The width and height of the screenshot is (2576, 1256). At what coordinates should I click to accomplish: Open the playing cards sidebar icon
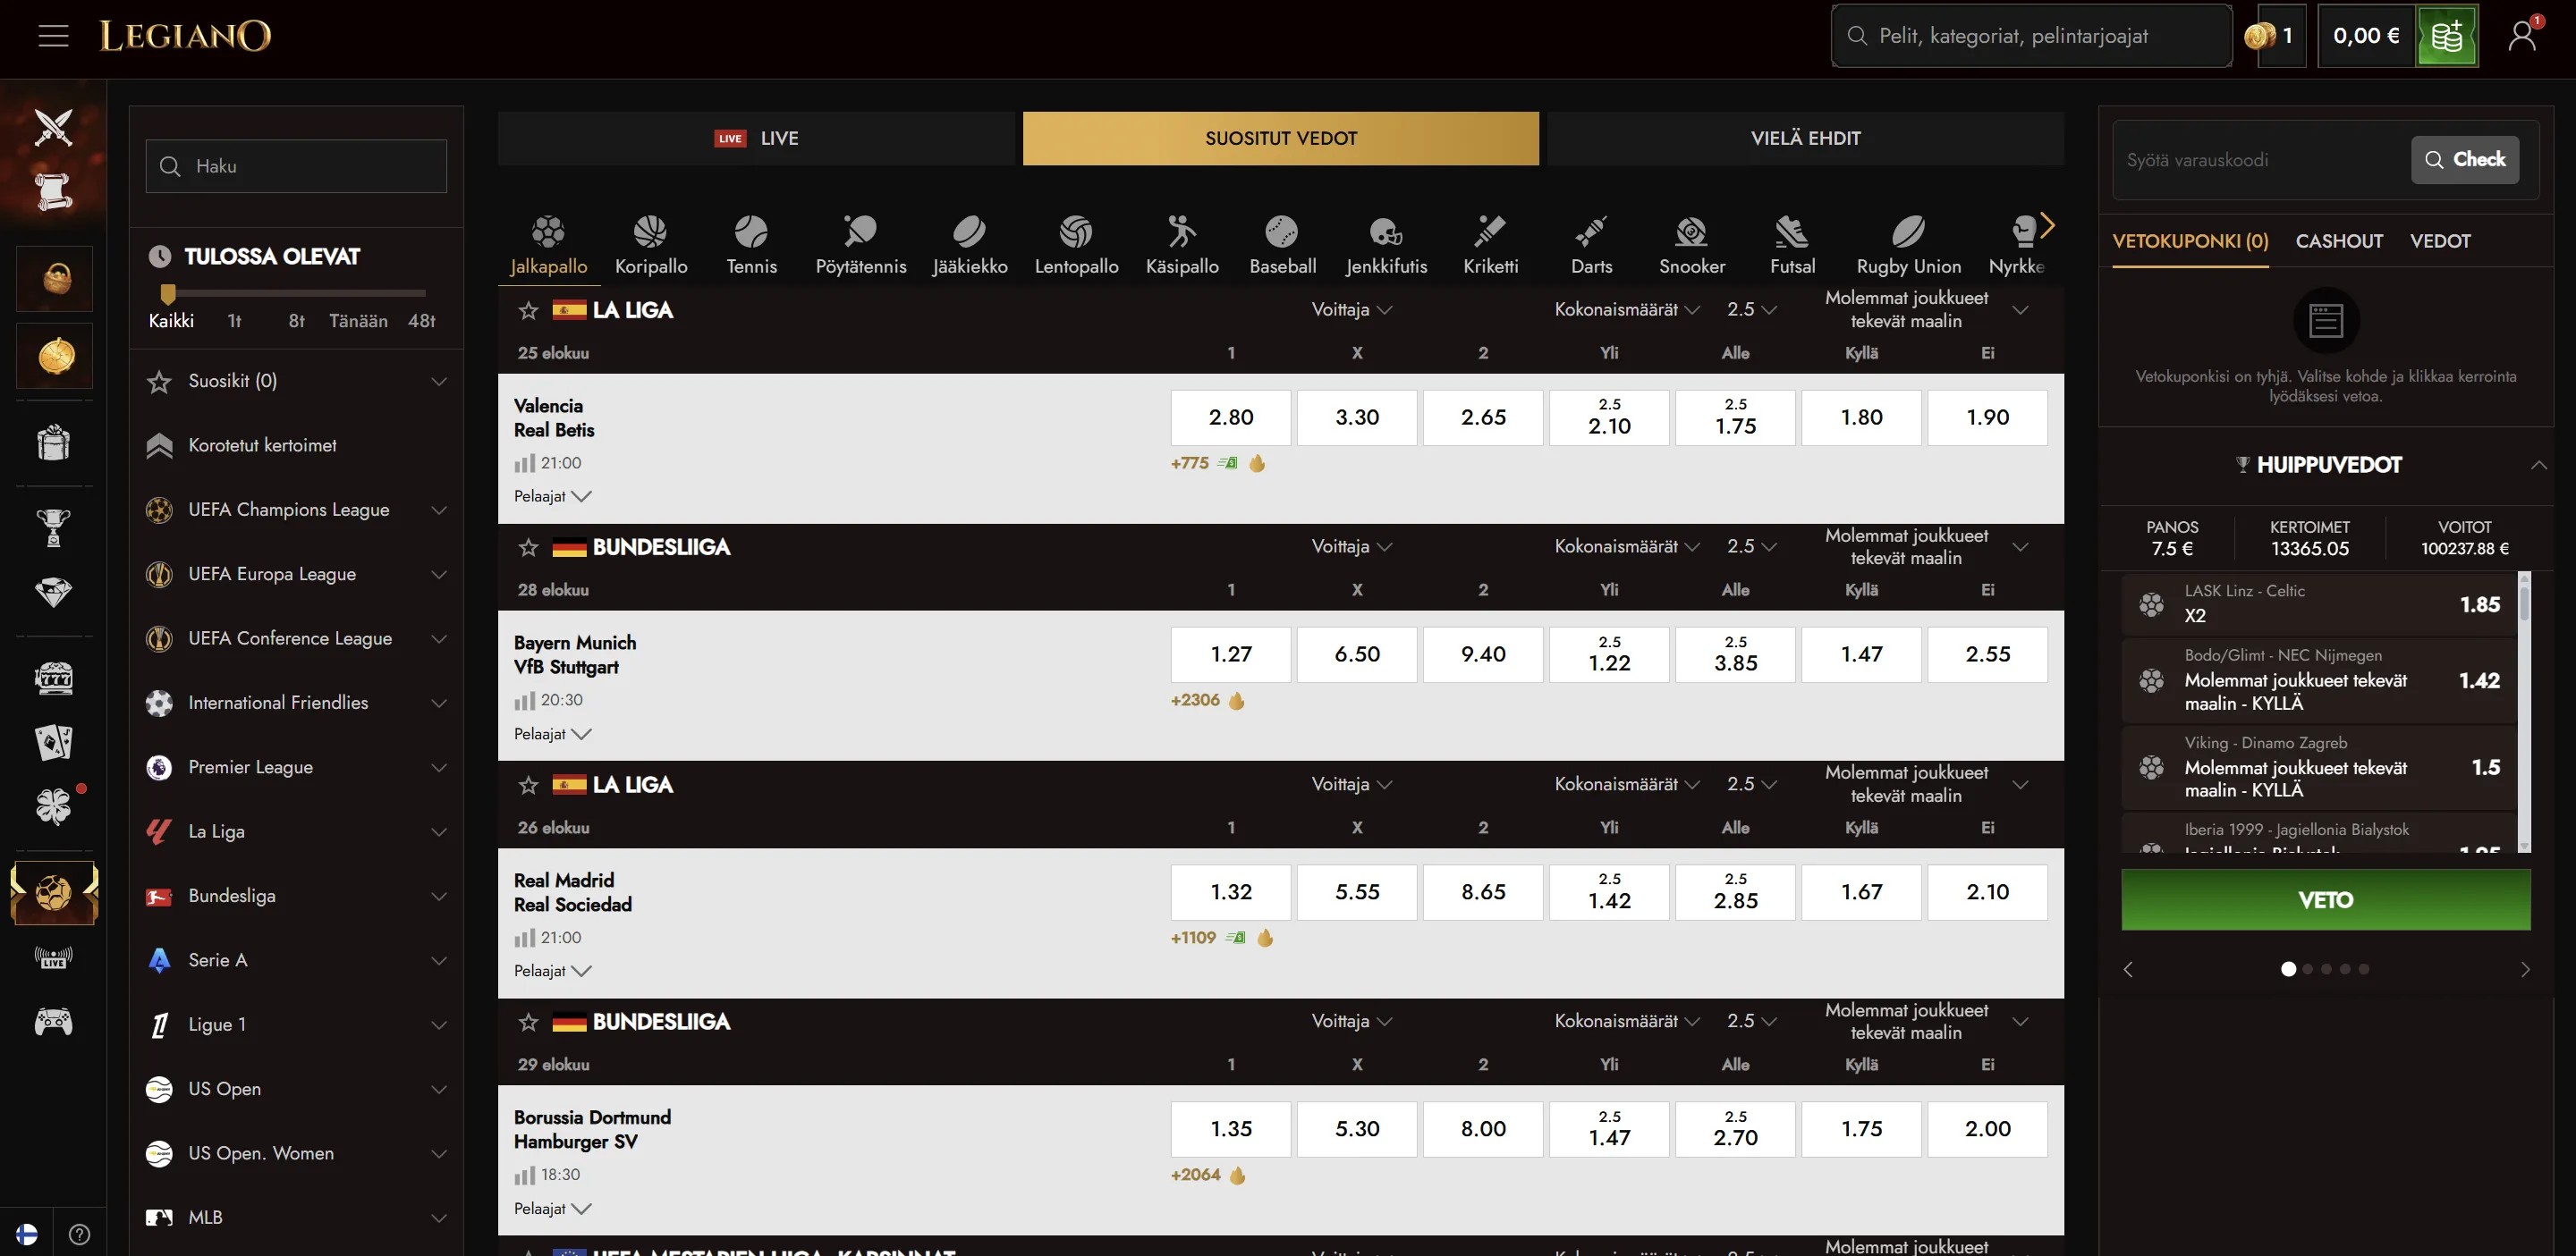(53, 742)
